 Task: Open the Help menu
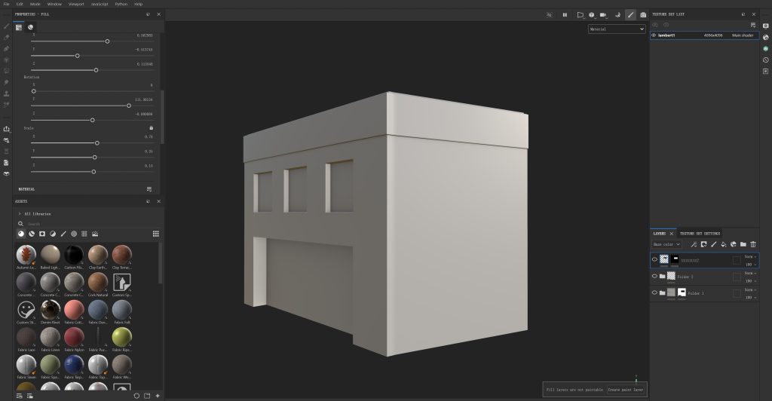pos(139,4)
